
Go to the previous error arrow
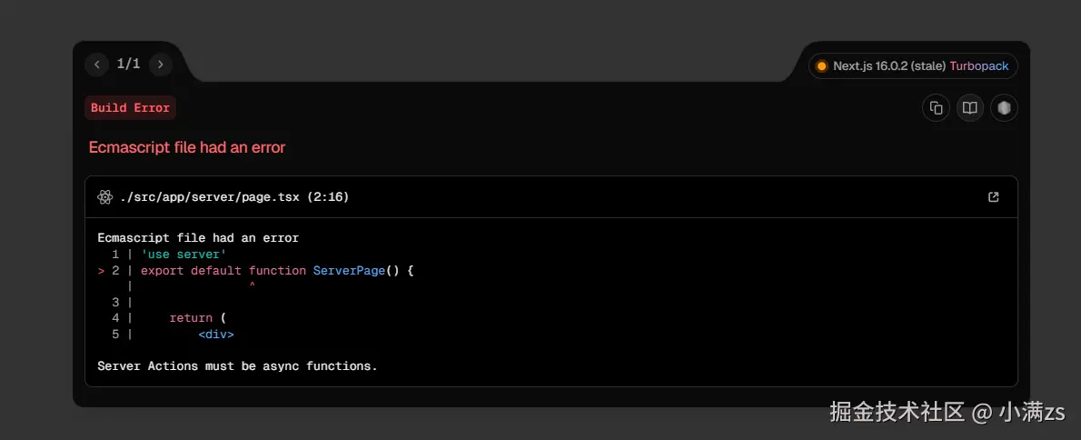click(97, 65)
